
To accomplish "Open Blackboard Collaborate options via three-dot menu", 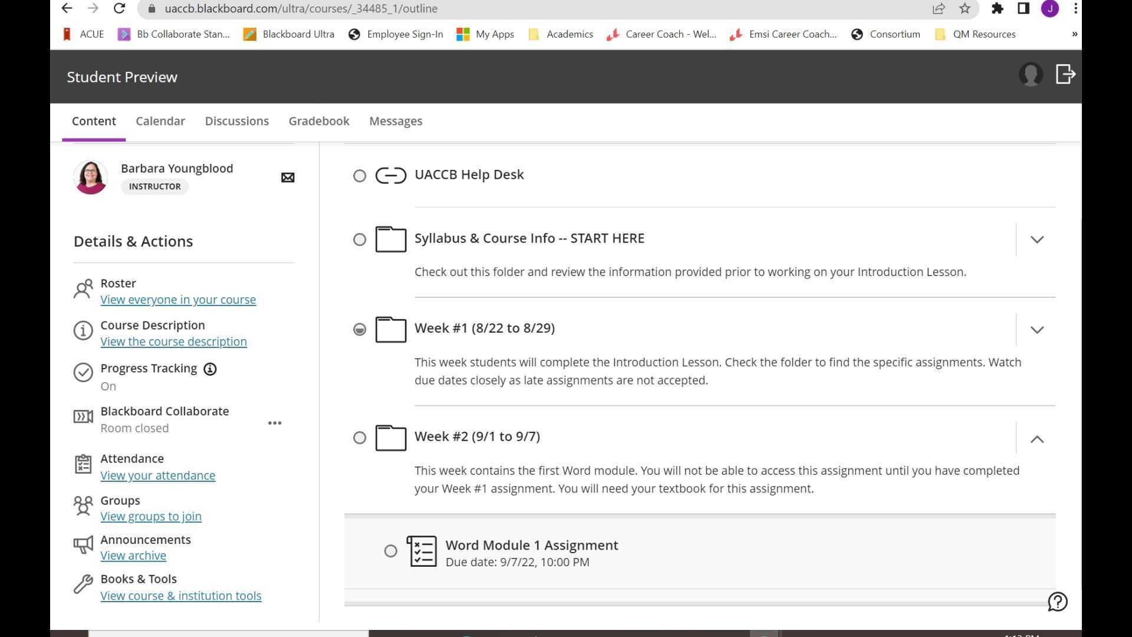I will coord(275,423).
